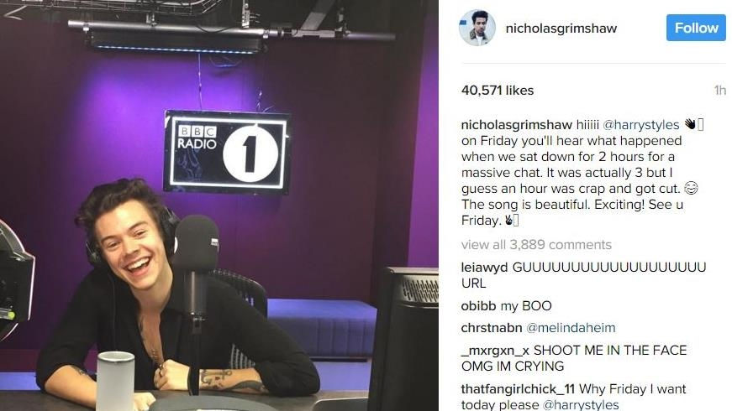732x411 pixels.
Task: Click the peace hand emoji after Friday
Action: [x=508, y=220]
